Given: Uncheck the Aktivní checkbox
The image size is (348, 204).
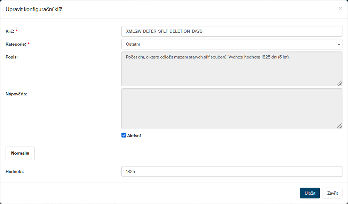Looking at the screenshot, I should tap(124, 135).
